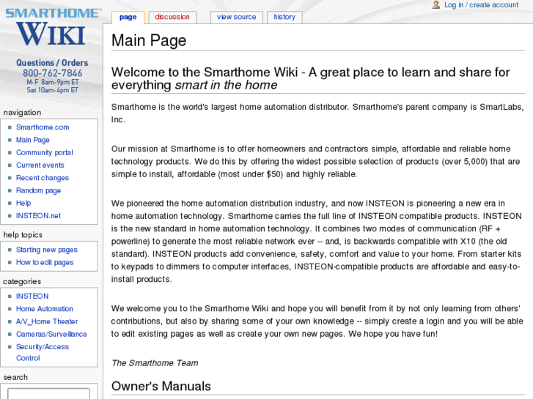
Task: Open the Home Automation category
Action: (45, 309)
